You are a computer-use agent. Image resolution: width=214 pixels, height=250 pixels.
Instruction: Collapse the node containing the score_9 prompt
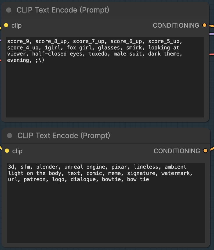[x=9, y=10]
